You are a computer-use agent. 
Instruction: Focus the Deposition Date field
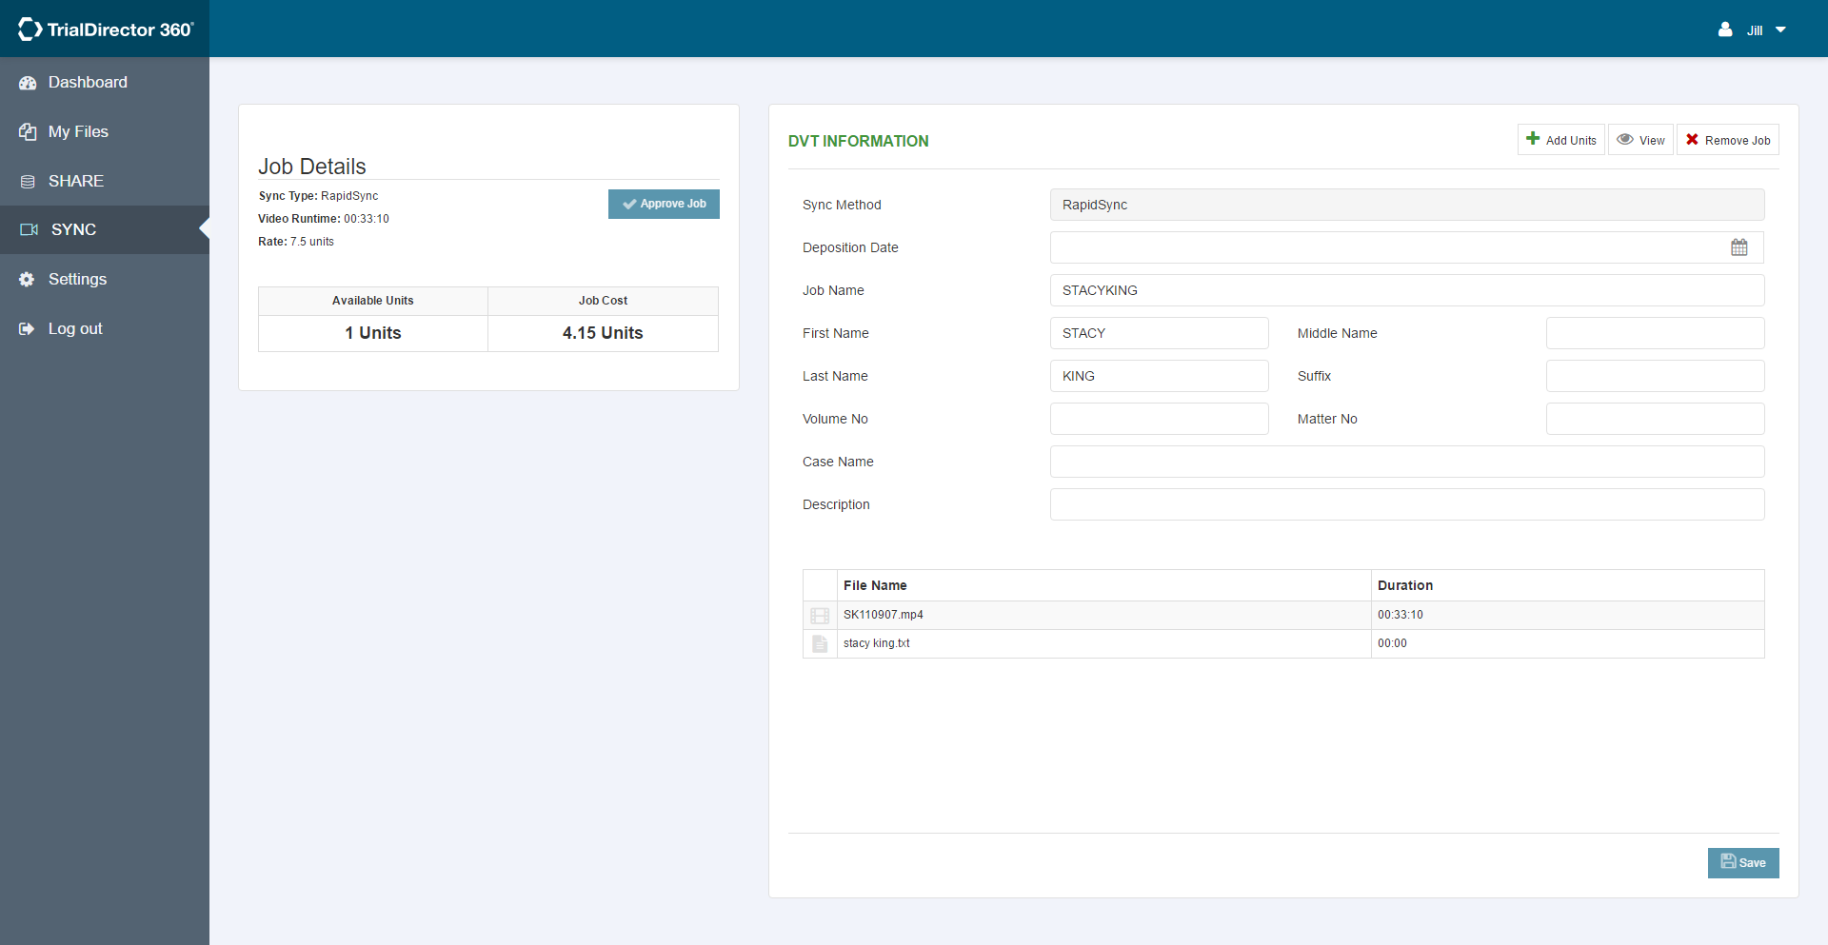tap(1407, 247)
